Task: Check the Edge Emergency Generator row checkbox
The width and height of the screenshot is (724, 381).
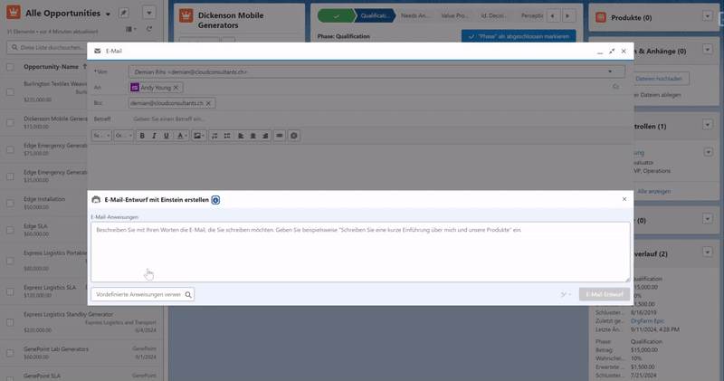Action: pos(10,148)
